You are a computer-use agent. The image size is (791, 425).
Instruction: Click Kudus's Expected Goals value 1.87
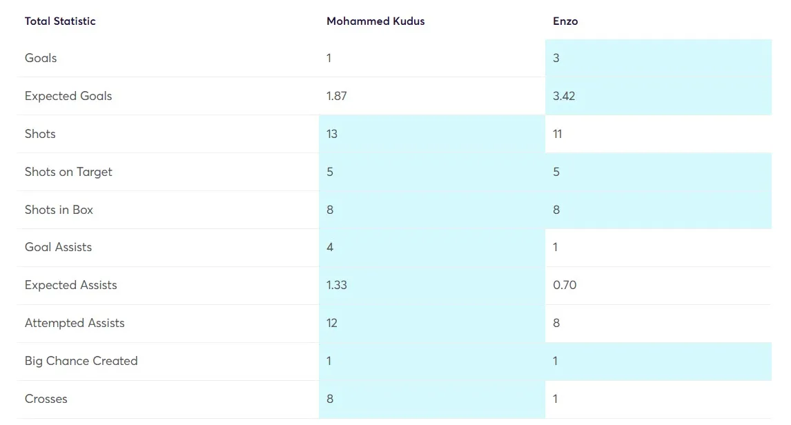(337, 96)
